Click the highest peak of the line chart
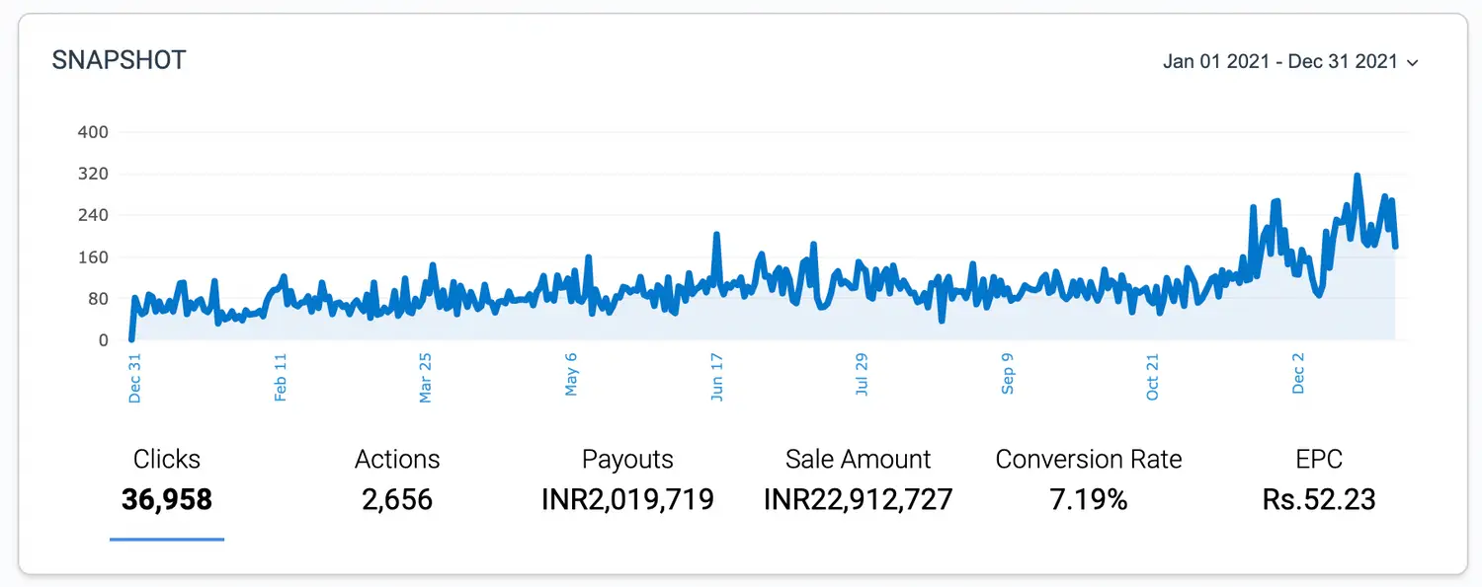The width and height of the screenshot is (1482, 587). point(1357,176)
